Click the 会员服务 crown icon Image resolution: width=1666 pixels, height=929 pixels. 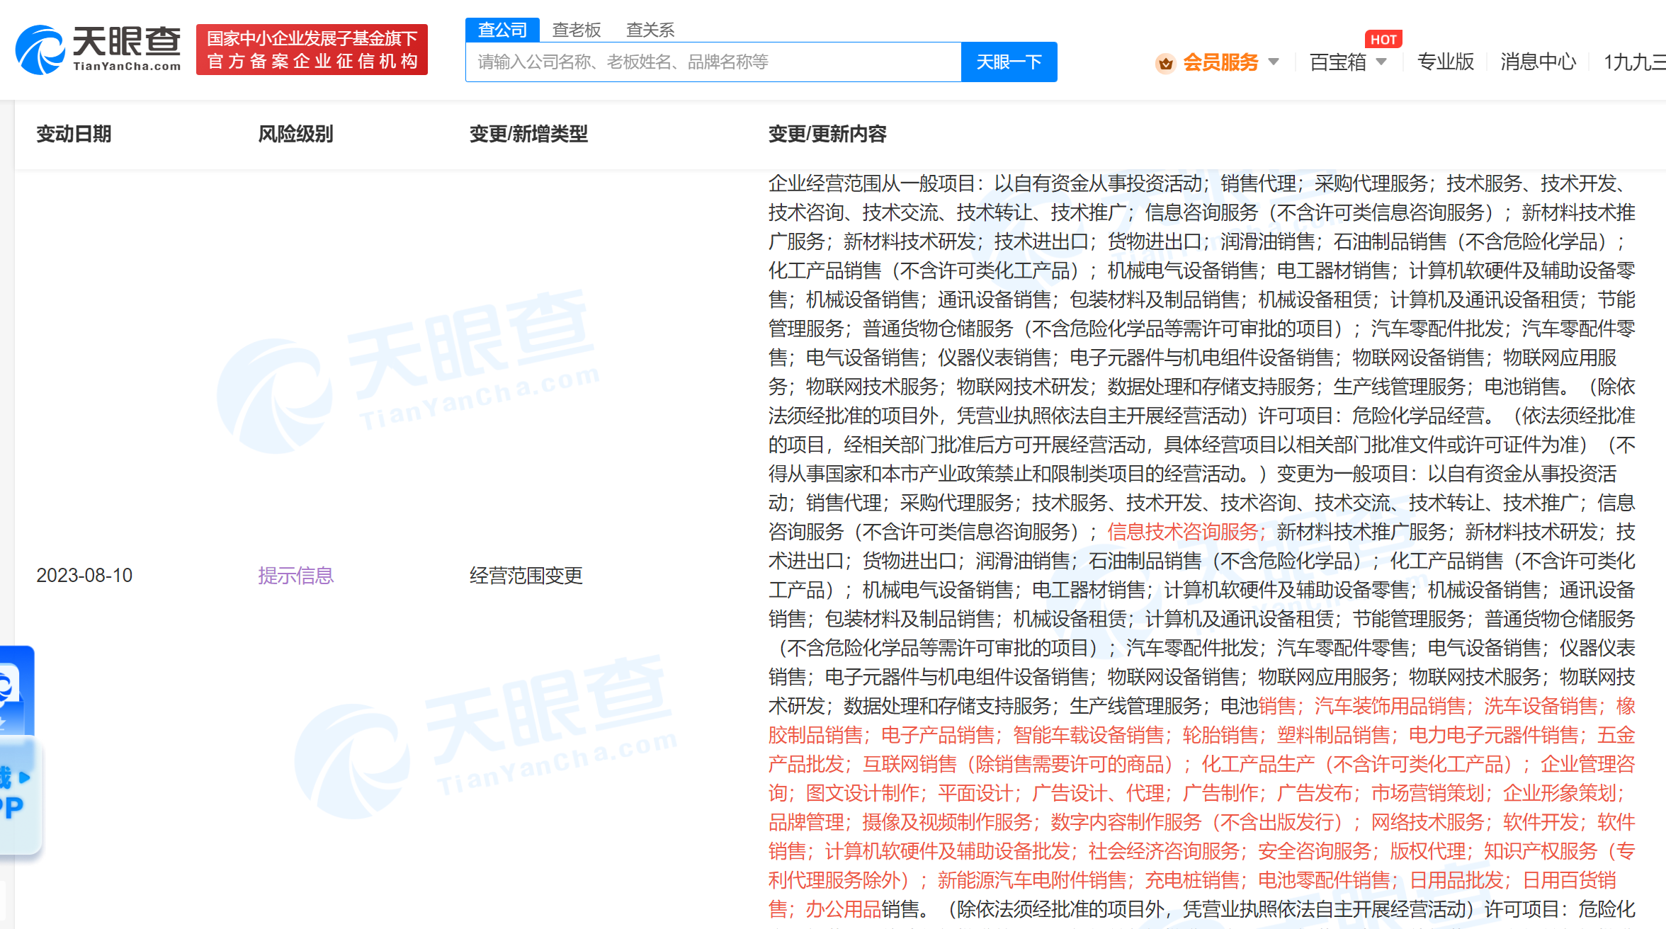coord(1165,63)
